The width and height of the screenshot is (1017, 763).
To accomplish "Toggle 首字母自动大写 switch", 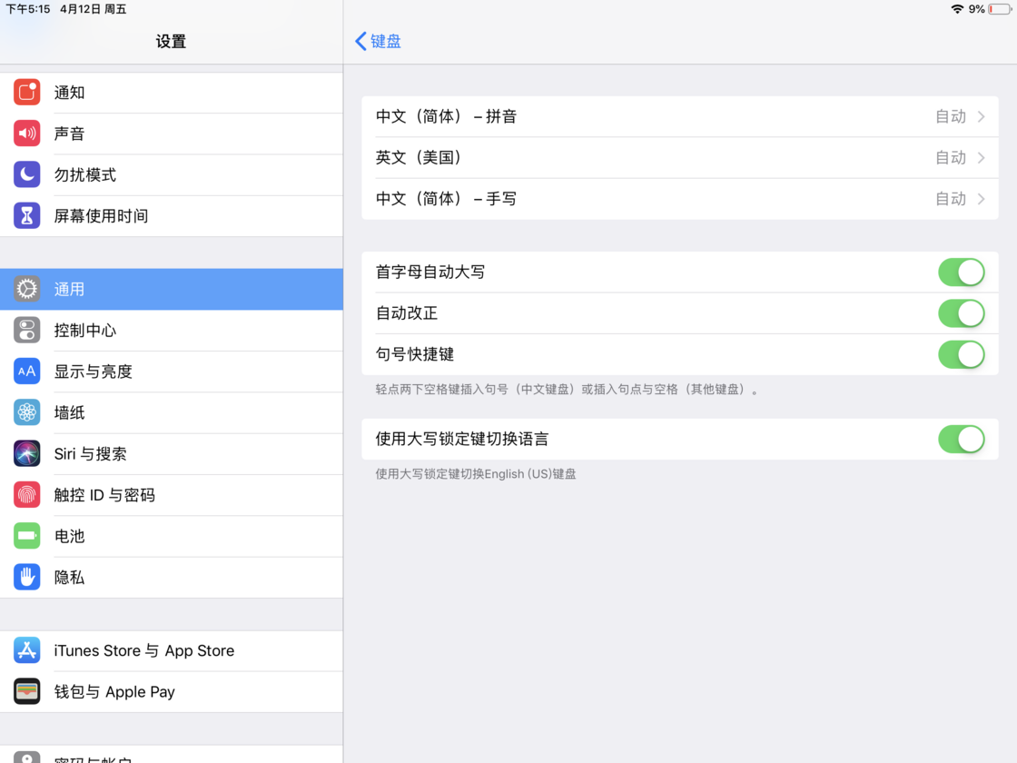I will [962, 272].
